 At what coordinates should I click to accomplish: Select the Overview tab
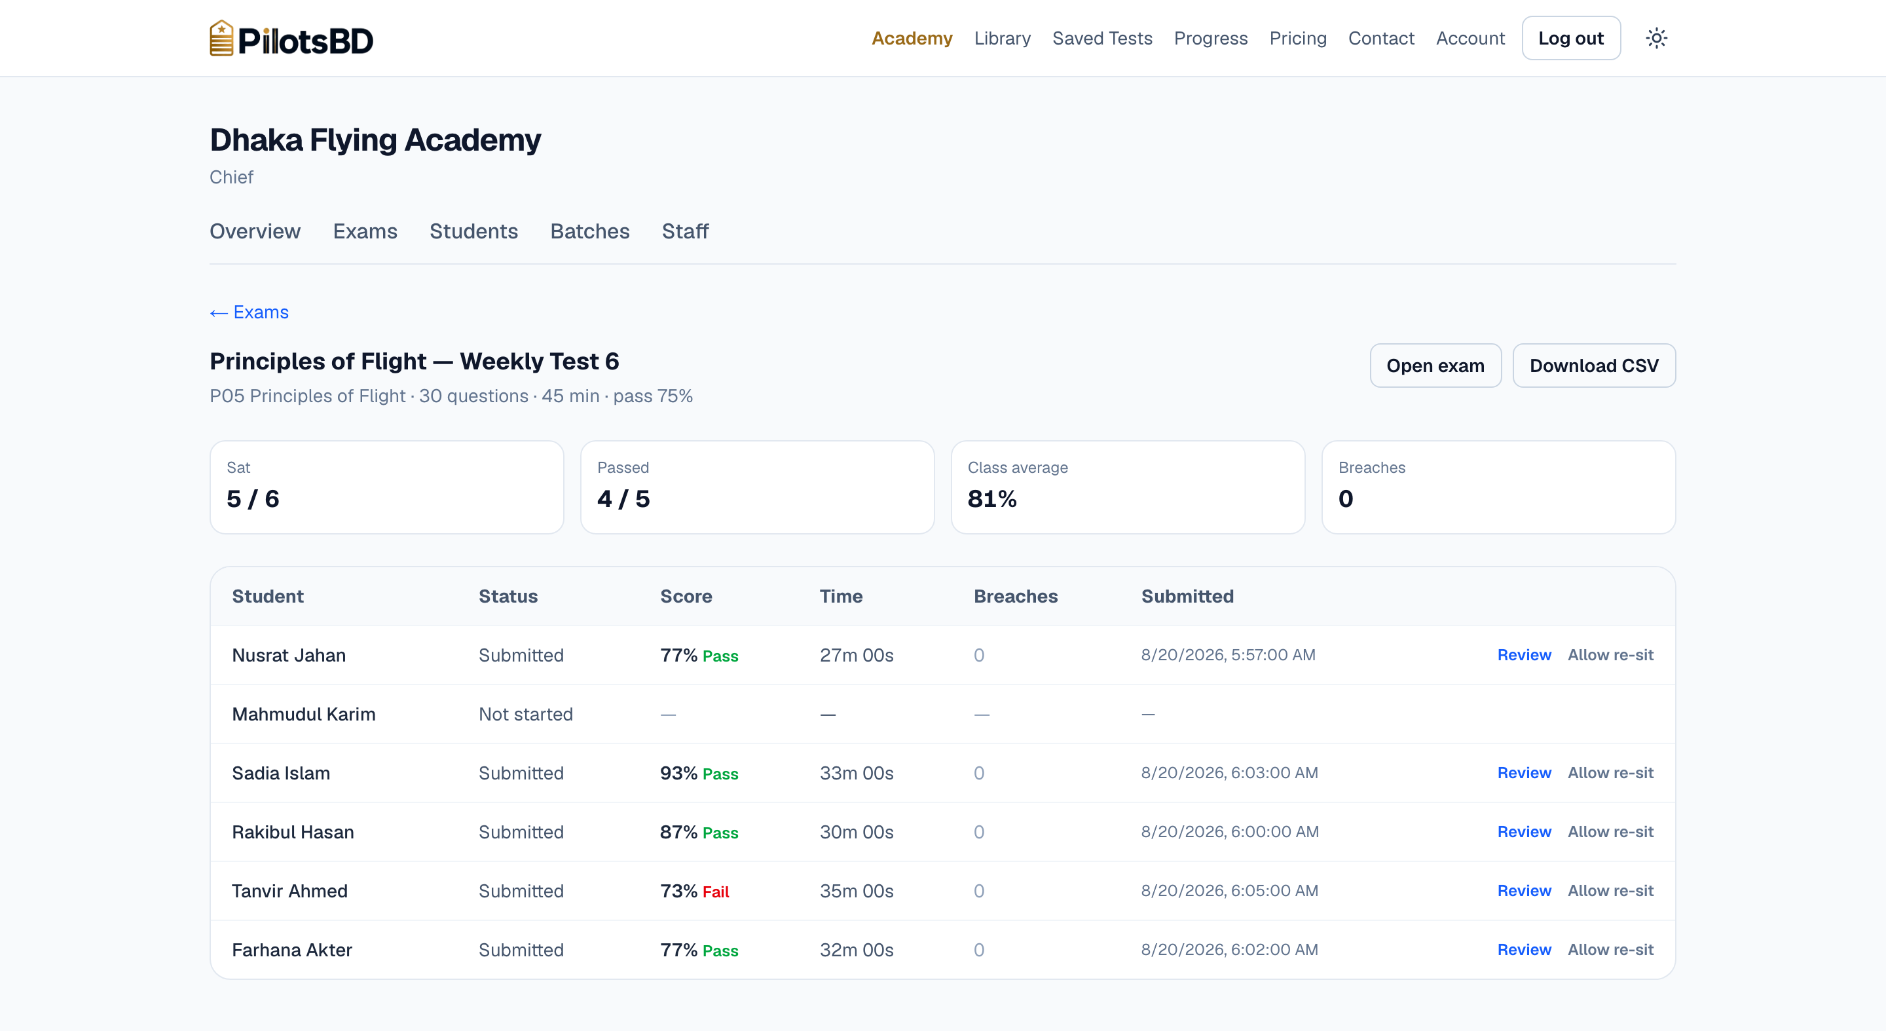255,231
